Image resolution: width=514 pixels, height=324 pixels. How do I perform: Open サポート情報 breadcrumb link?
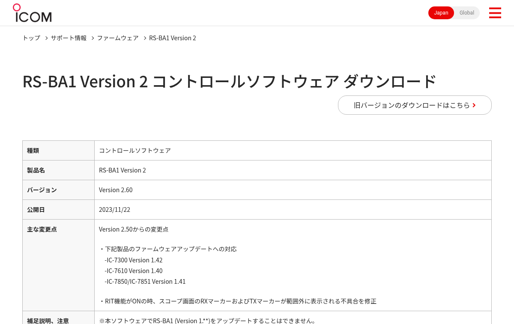pos(69,38)
